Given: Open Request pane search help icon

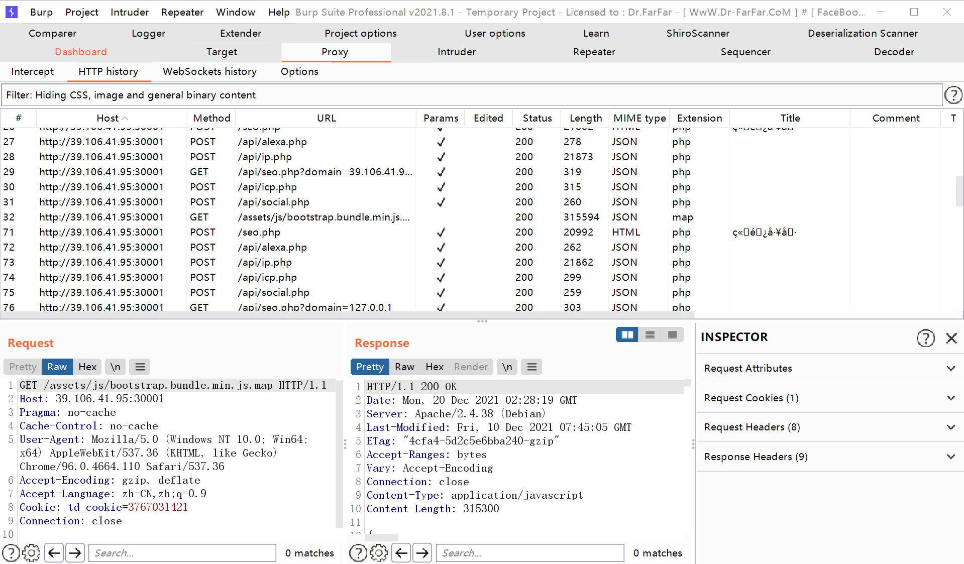Looking at the screenshot, I should pos(11,553).
